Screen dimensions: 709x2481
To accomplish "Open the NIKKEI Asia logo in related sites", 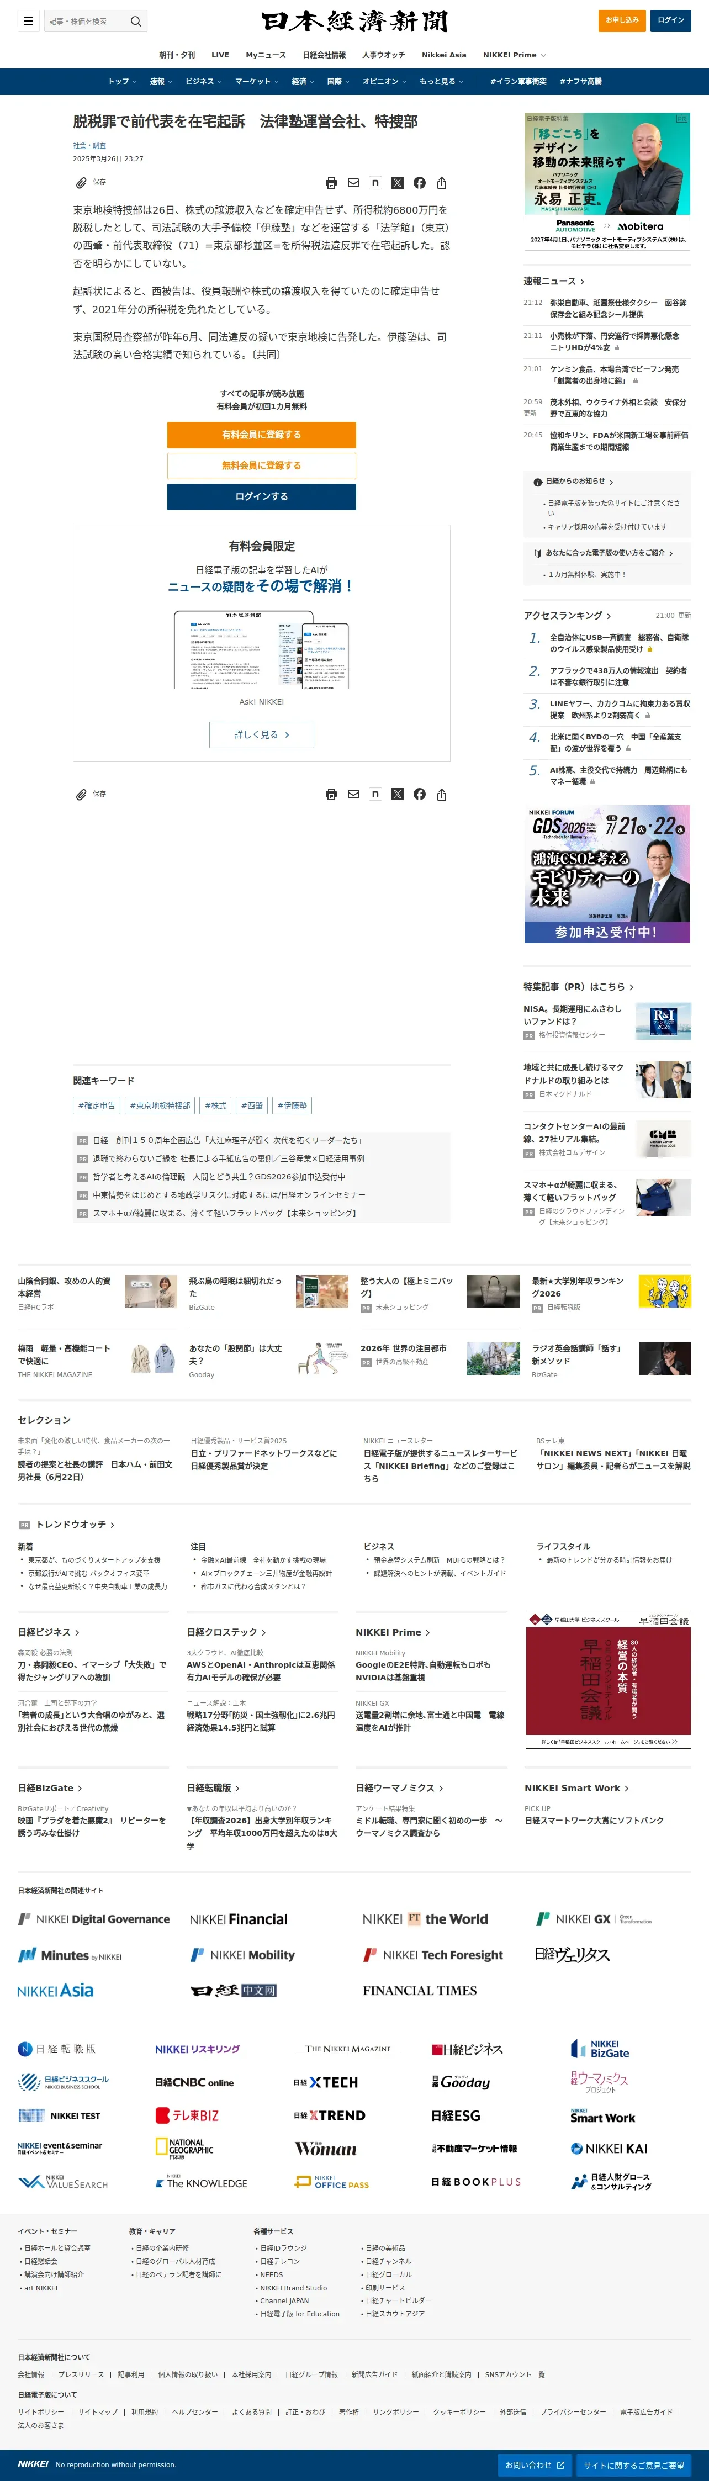I will (x=56, y=1991).
